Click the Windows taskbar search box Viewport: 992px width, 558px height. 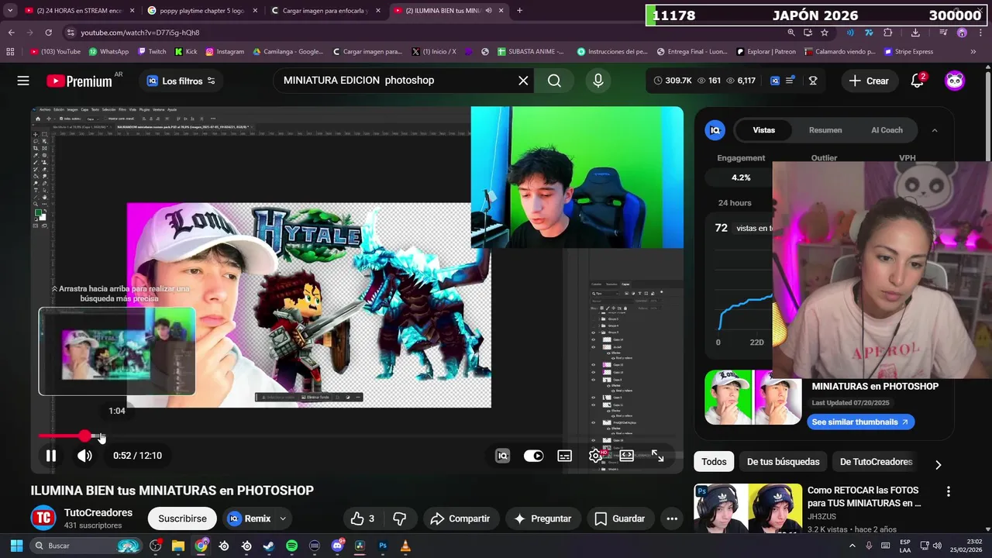pos(87,546)
